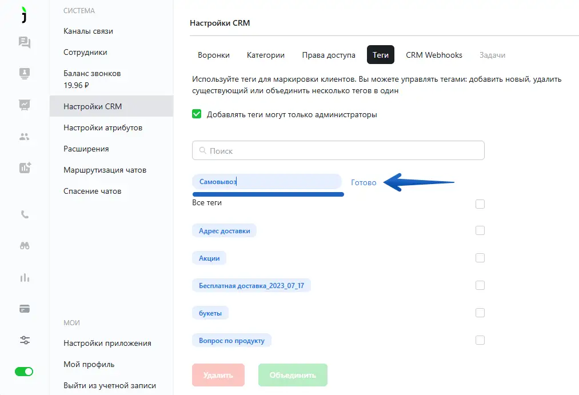The width and height of the screenshot is (579, 395).
Task: Open the chats icon in sidebar
Action: (25, 42)
